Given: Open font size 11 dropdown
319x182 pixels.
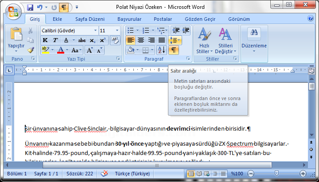Looking at the screenshot, I should click(117, 31).
